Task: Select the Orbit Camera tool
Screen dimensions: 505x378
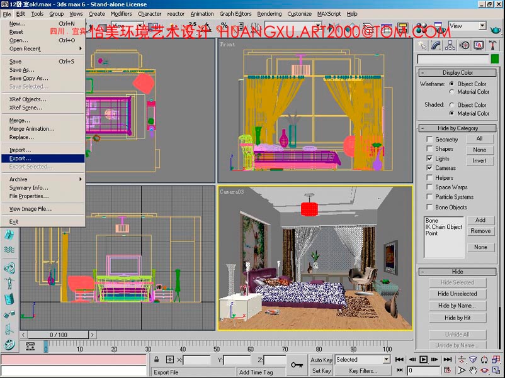Action: coord(484,370)
